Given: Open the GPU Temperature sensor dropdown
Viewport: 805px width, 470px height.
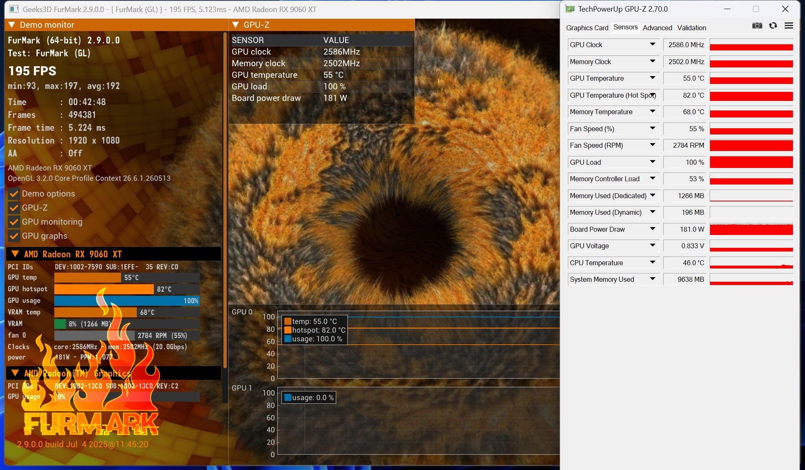Looking at the screenshot, I should coord(652,78).
